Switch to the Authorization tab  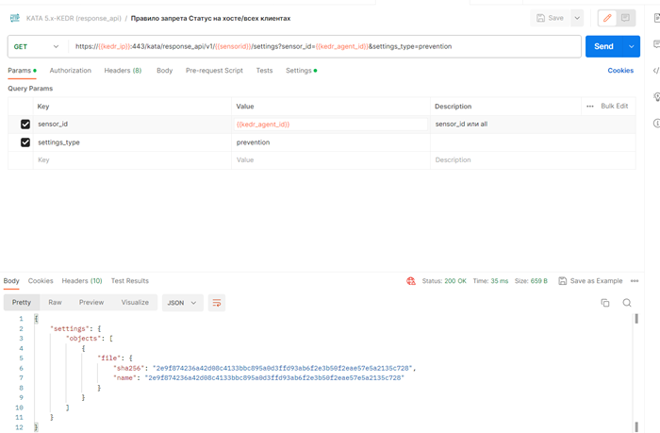[70, 71]
